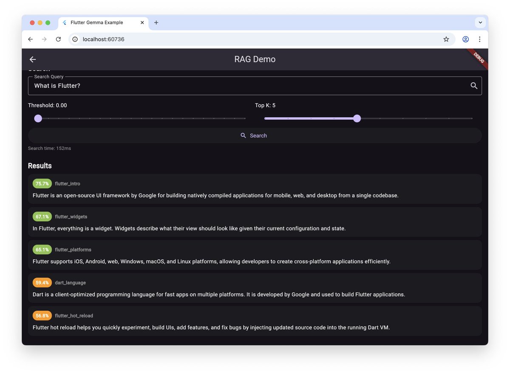Click the browser back navigation arrow
Viewport: 510px width, 374px height.
point(30,39)
